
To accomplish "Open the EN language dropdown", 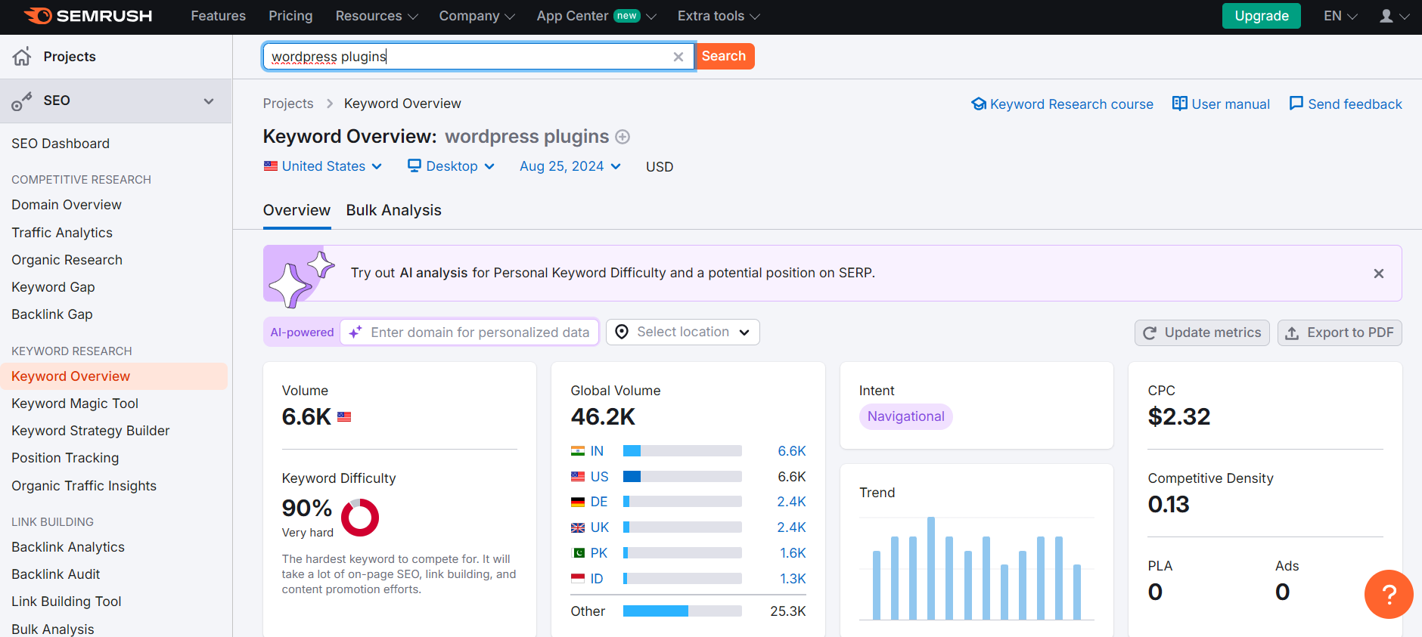I will 1340,16.
